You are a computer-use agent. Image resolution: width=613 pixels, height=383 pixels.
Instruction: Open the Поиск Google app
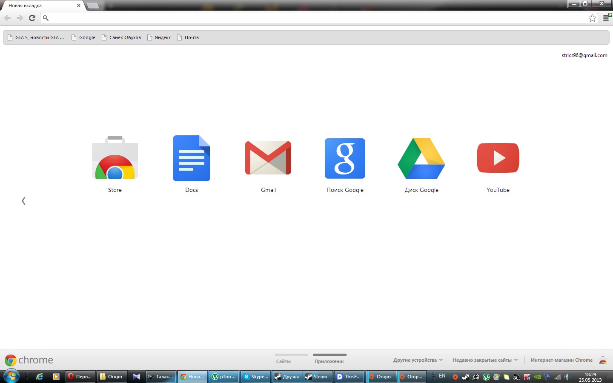coord(345,164)
